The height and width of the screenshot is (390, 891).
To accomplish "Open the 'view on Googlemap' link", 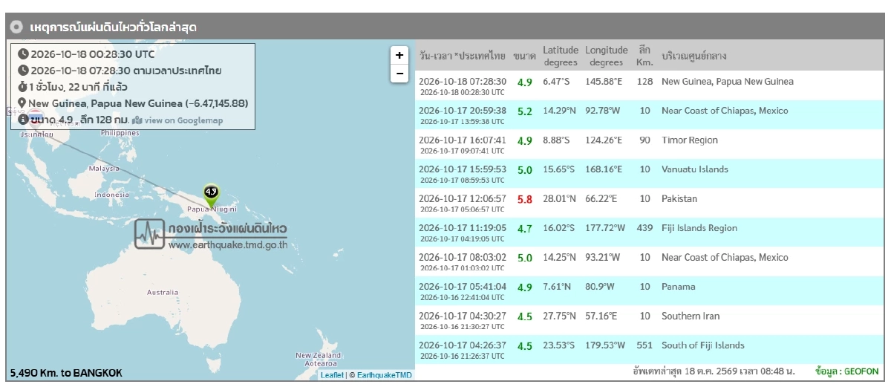I will pyautogui.click(x=183, y=120).
